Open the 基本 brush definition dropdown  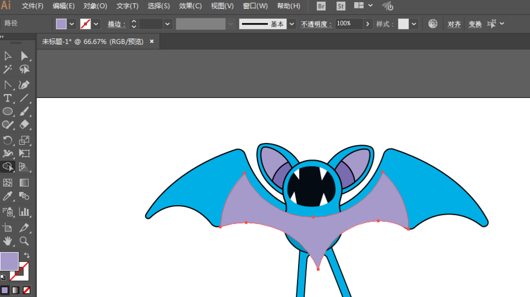[291, 24]
